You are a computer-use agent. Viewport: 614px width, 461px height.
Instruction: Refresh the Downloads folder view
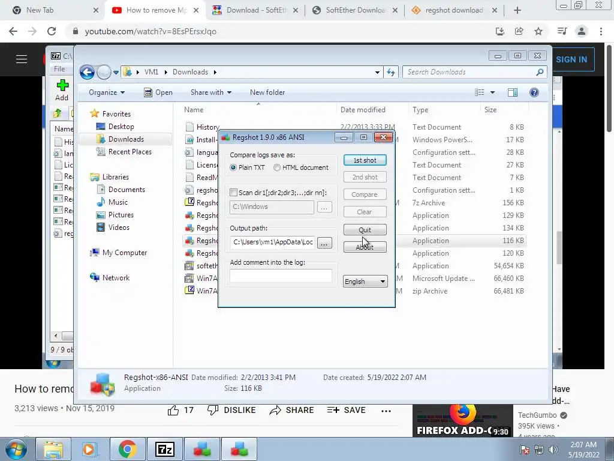click(391, 72)
